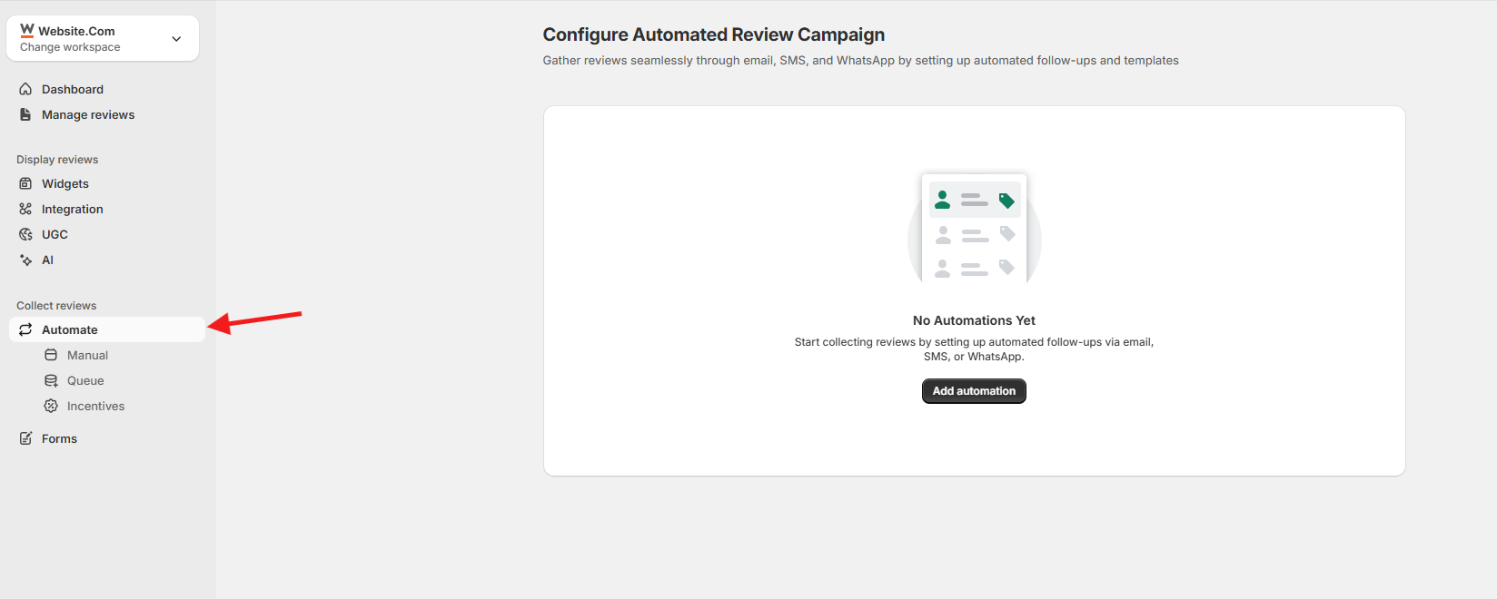Open the Website.Com workspace switcher
1497x599 pixels.
coord(76,31)
